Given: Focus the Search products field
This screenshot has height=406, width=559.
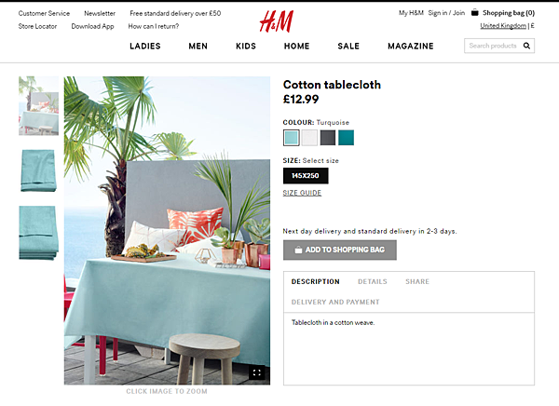Looking at the screenshot, I should (493, 46).
